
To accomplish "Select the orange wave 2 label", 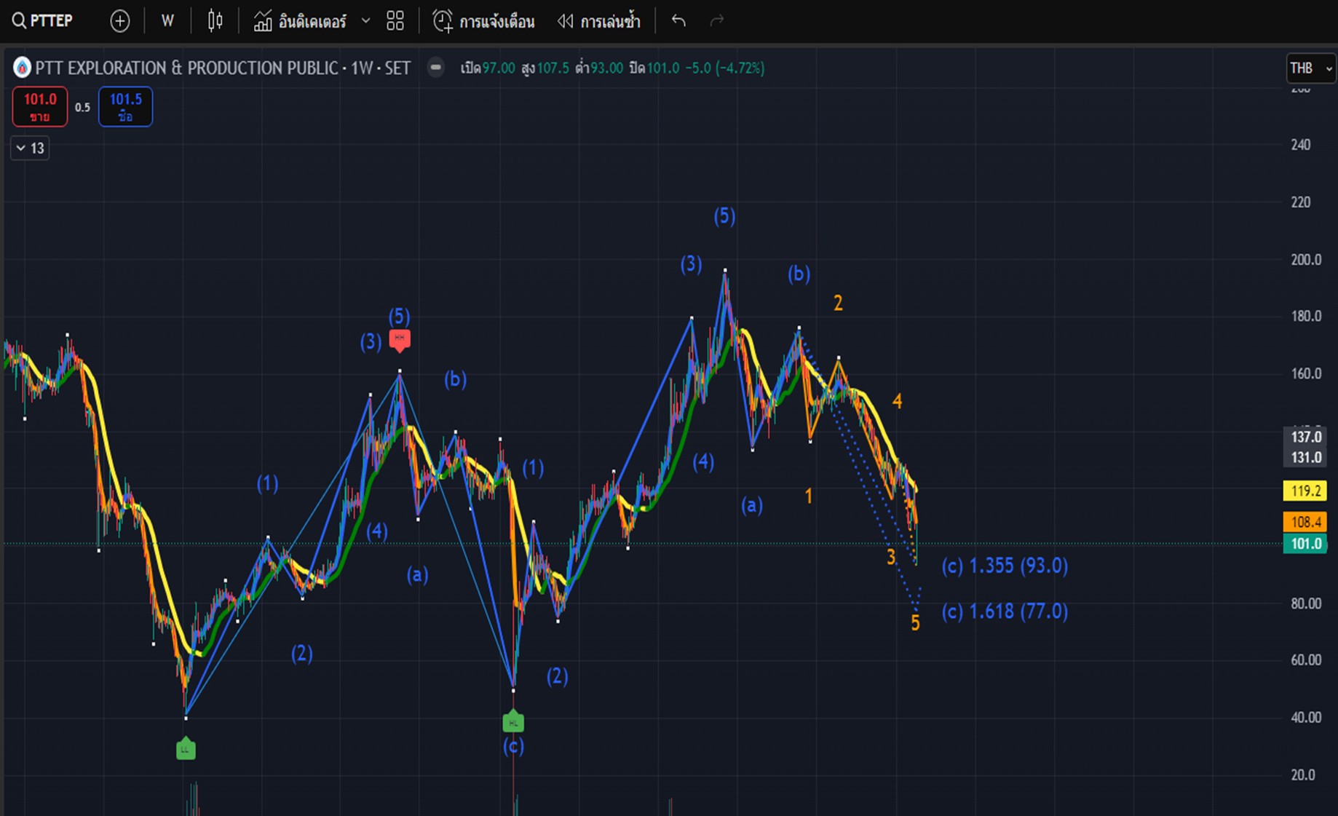I will [838, 303].
